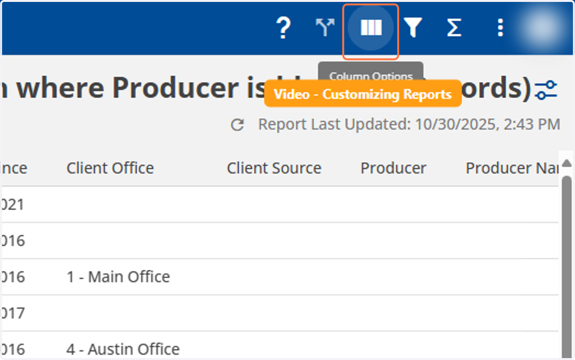Viewport: 575px width, 360px height.
Task: Open Column Options icon
Action: click(371, 28)
